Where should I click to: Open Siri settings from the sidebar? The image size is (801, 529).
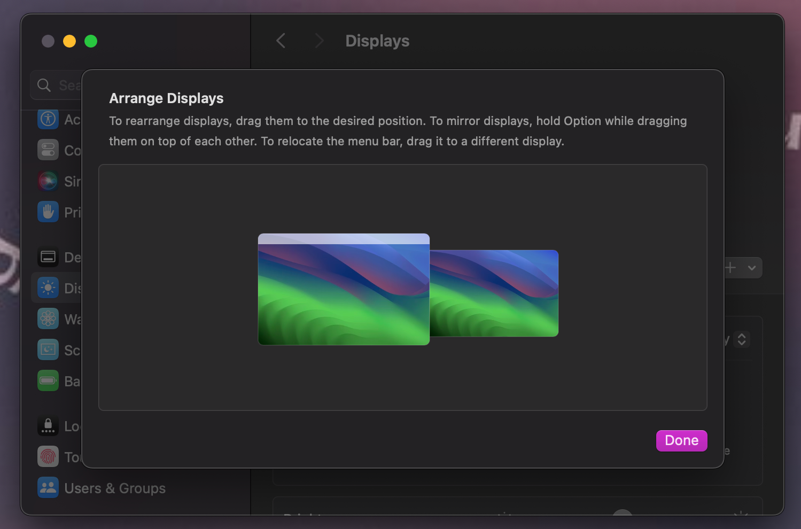point(48,181)
